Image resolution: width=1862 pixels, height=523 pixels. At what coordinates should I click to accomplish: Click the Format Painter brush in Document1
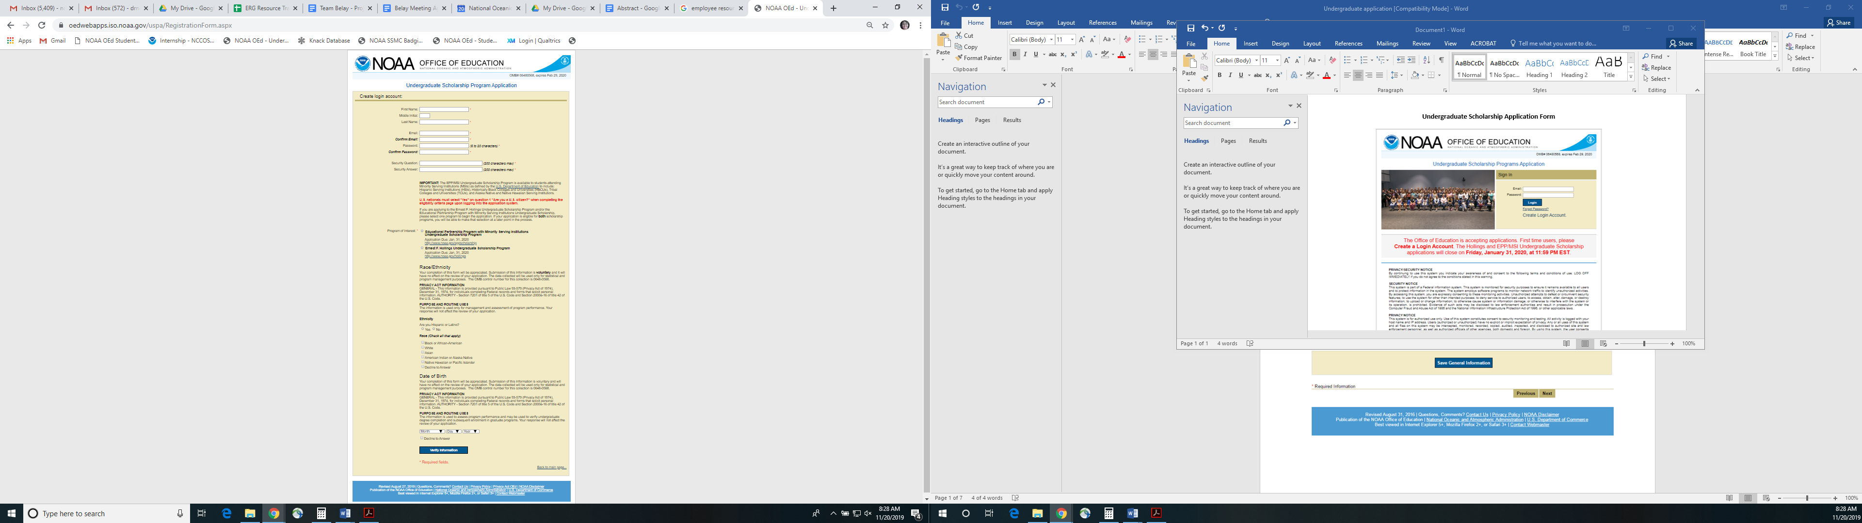pyautogui.click(x=1204, y=77)
